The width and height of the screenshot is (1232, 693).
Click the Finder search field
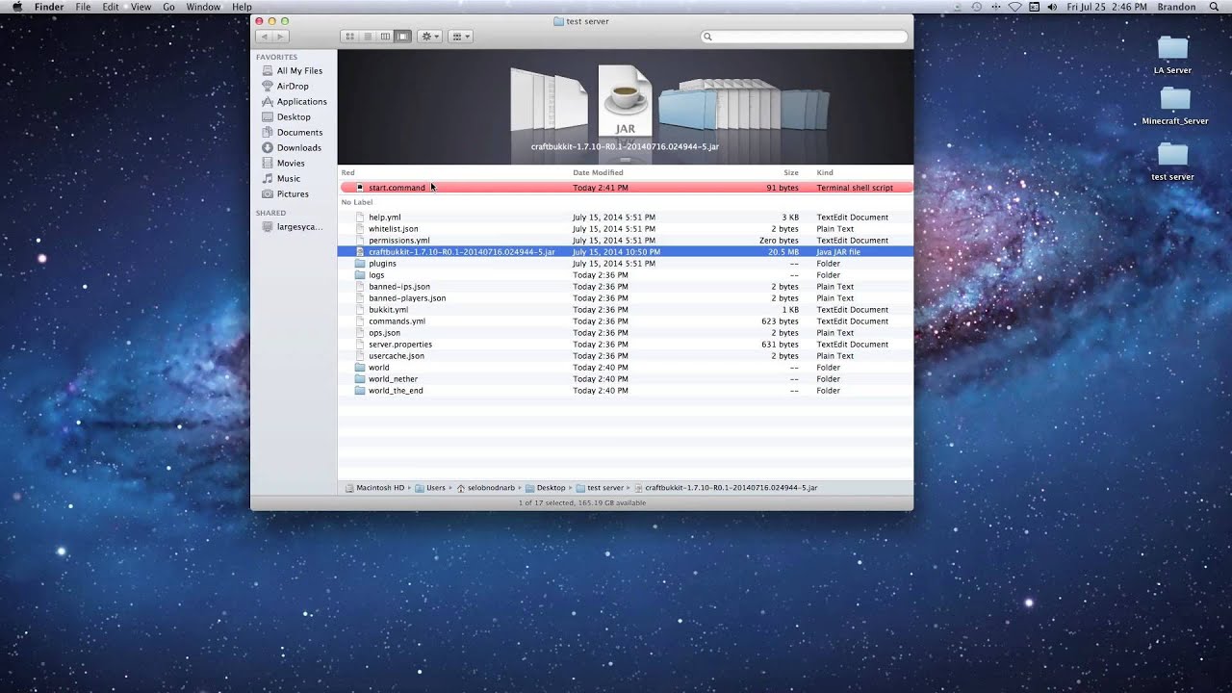pyautogui.click(x=805, y=37)
